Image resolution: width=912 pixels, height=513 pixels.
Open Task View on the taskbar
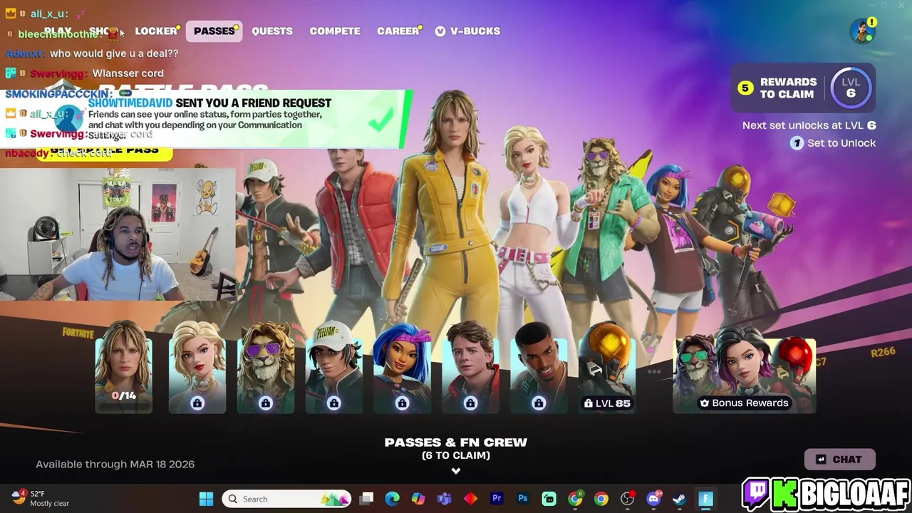pos(366,499)
